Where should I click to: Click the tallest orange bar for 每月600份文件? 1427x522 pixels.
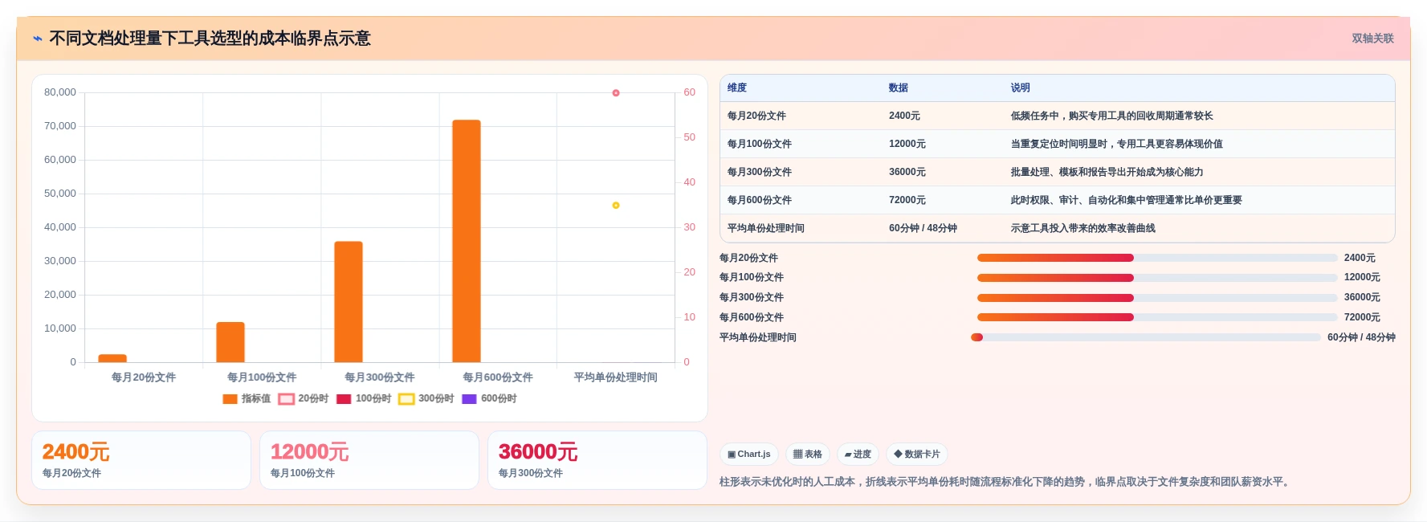pos(467,241)
